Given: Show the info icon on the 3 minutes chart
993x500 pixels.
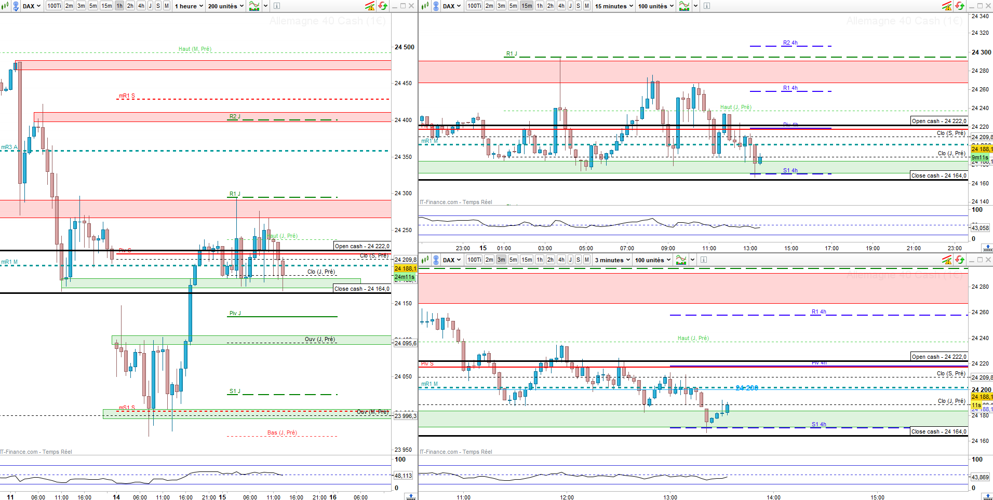Looking at the screenshot, I should coord(704,260).
